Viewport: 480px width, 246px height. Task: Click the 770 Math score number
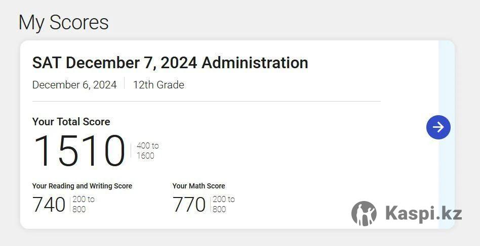[189, 205]
